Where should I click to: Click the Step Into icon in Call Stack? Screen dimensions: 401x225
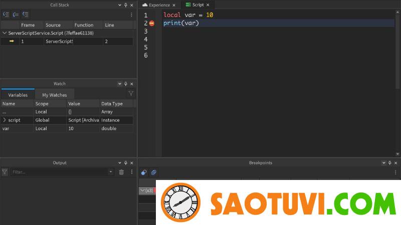coord(6,14)
